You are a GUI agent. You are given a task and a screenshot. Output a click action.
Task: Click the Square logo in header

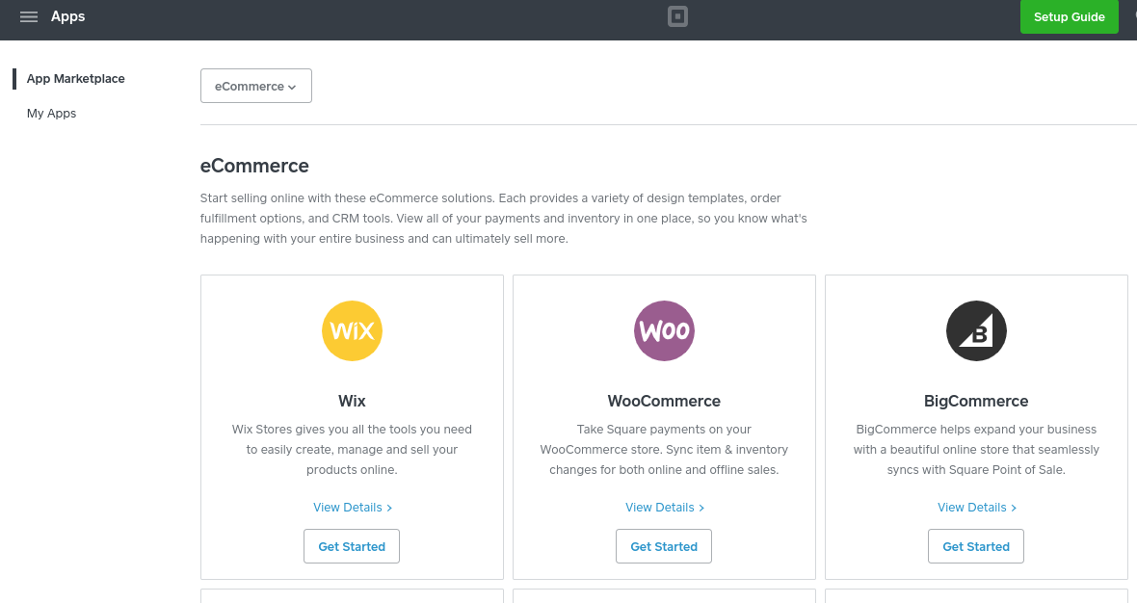pyautogui.click(x=677, y=17)
